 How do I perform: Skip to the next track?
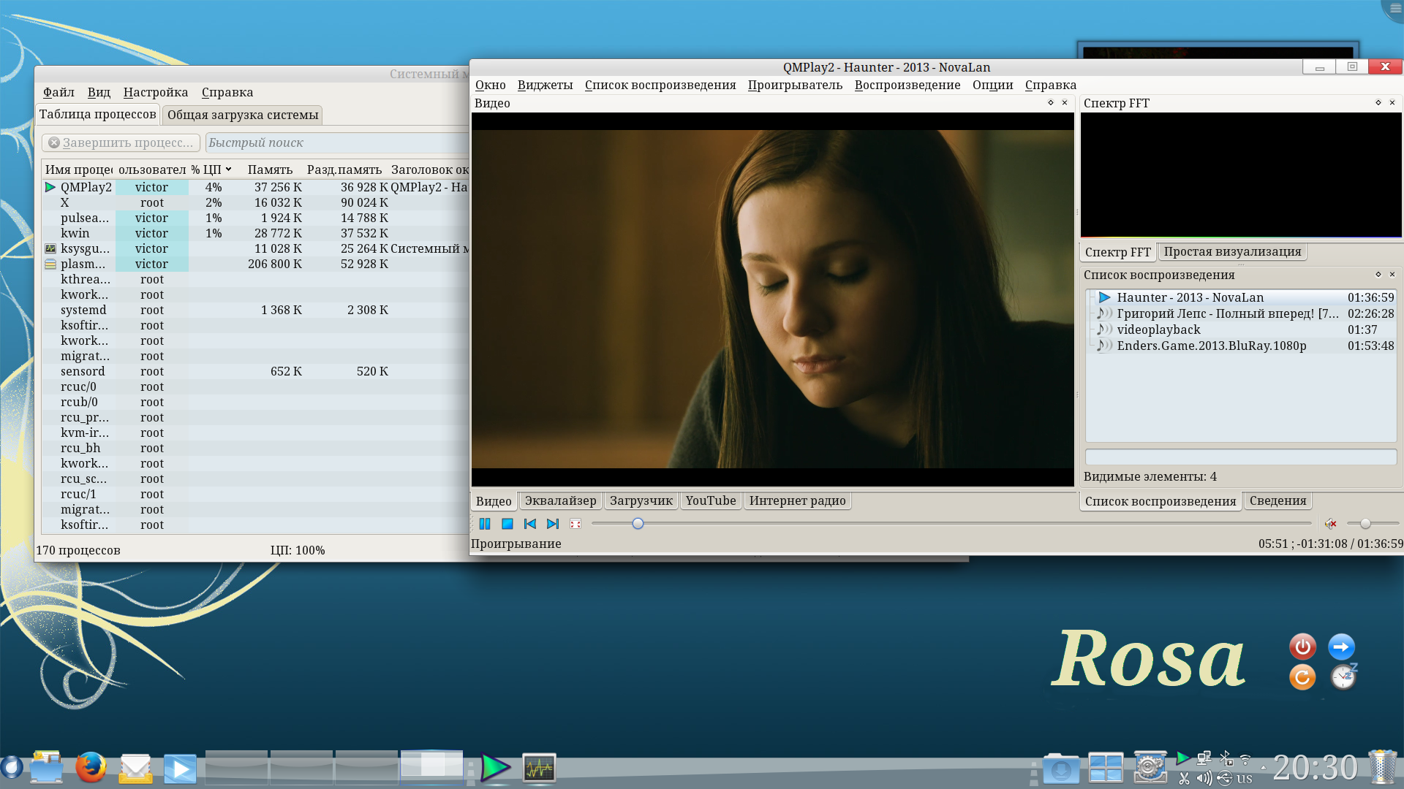coord(553,524)
